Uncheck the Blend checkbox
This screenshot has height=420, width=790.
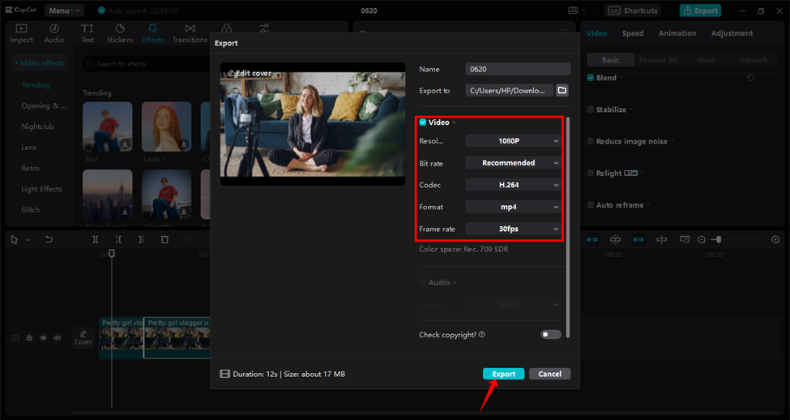[591, 78]
